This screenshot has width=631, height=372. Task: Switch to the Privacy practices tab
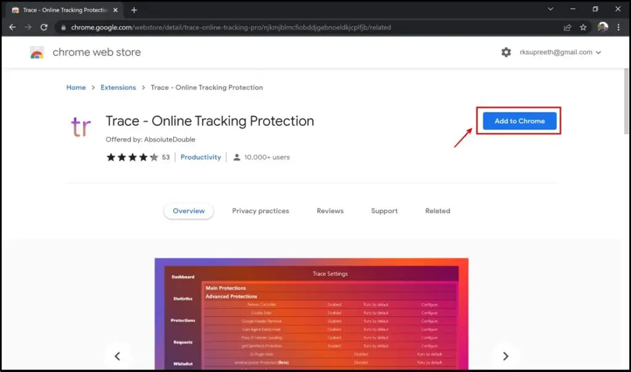click(x=261, y=211)
